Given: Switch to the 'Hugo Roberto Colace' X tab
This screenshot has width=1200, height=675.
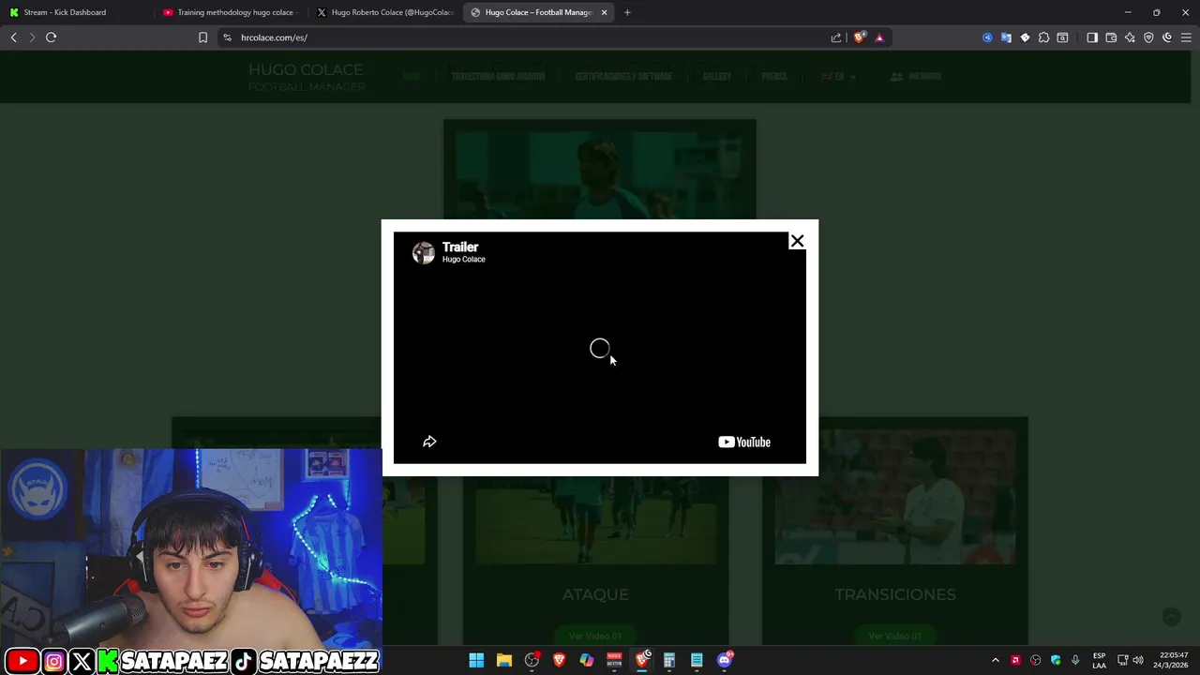Looking at the screenshot, I should pos(384,12).
